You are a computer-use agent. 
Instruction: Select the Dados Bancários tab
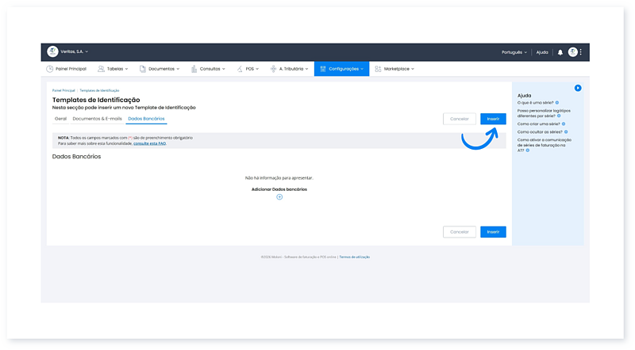146,119
